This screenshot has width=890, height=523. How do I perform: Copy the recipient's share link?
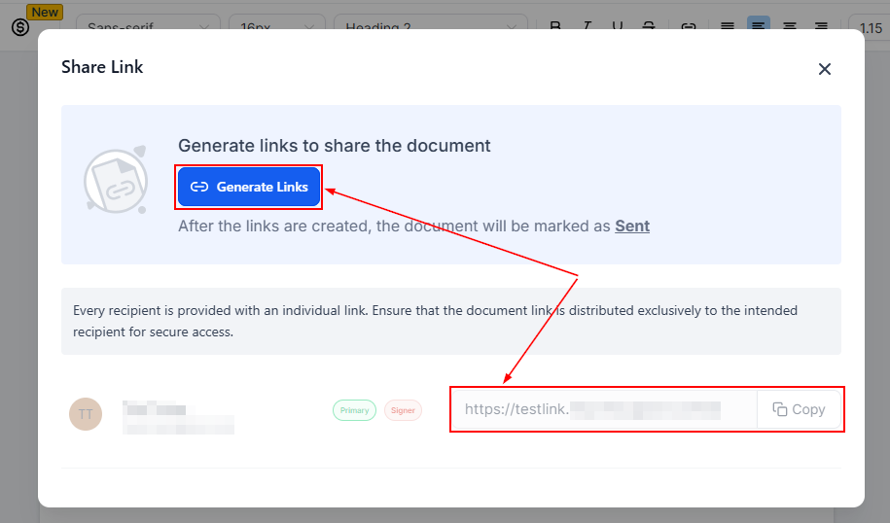pos(799,409)
